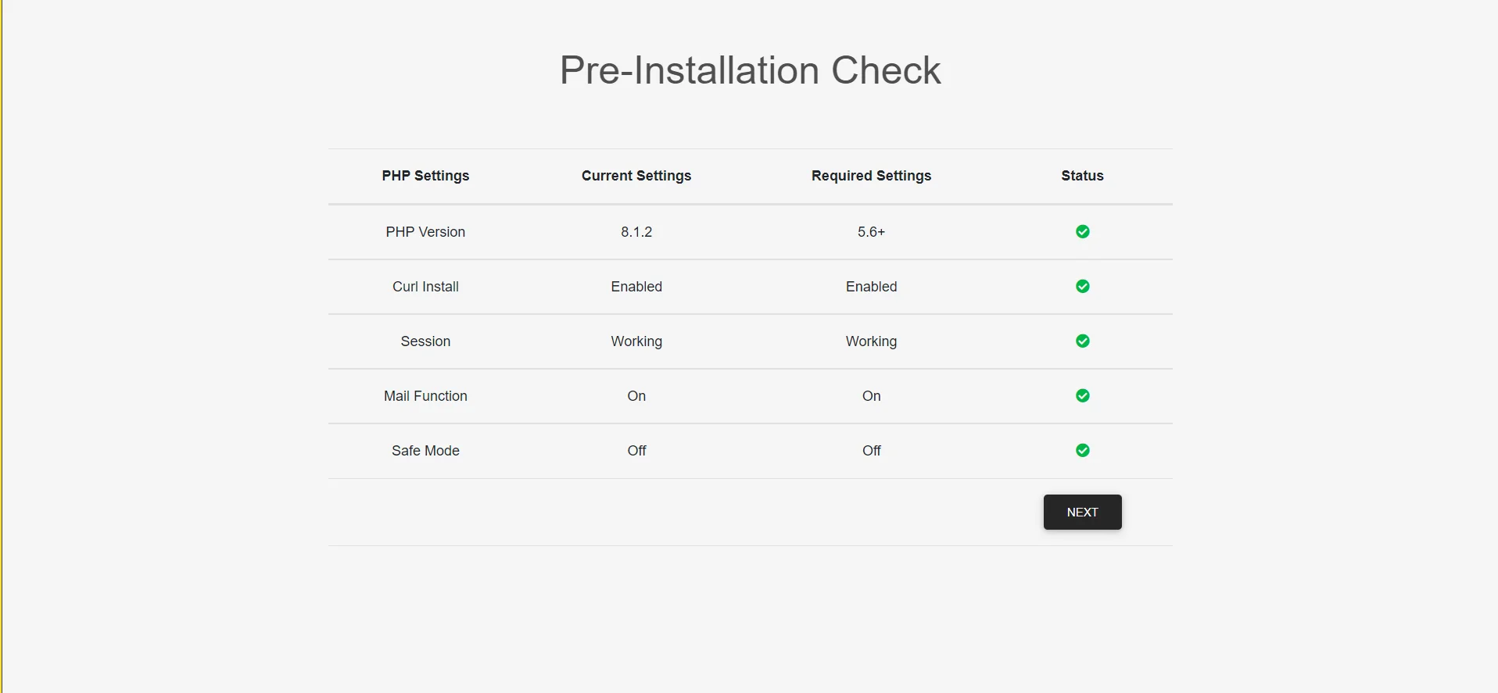
Task: Select the Mail Function row label
Action: (x=425, y=396)
